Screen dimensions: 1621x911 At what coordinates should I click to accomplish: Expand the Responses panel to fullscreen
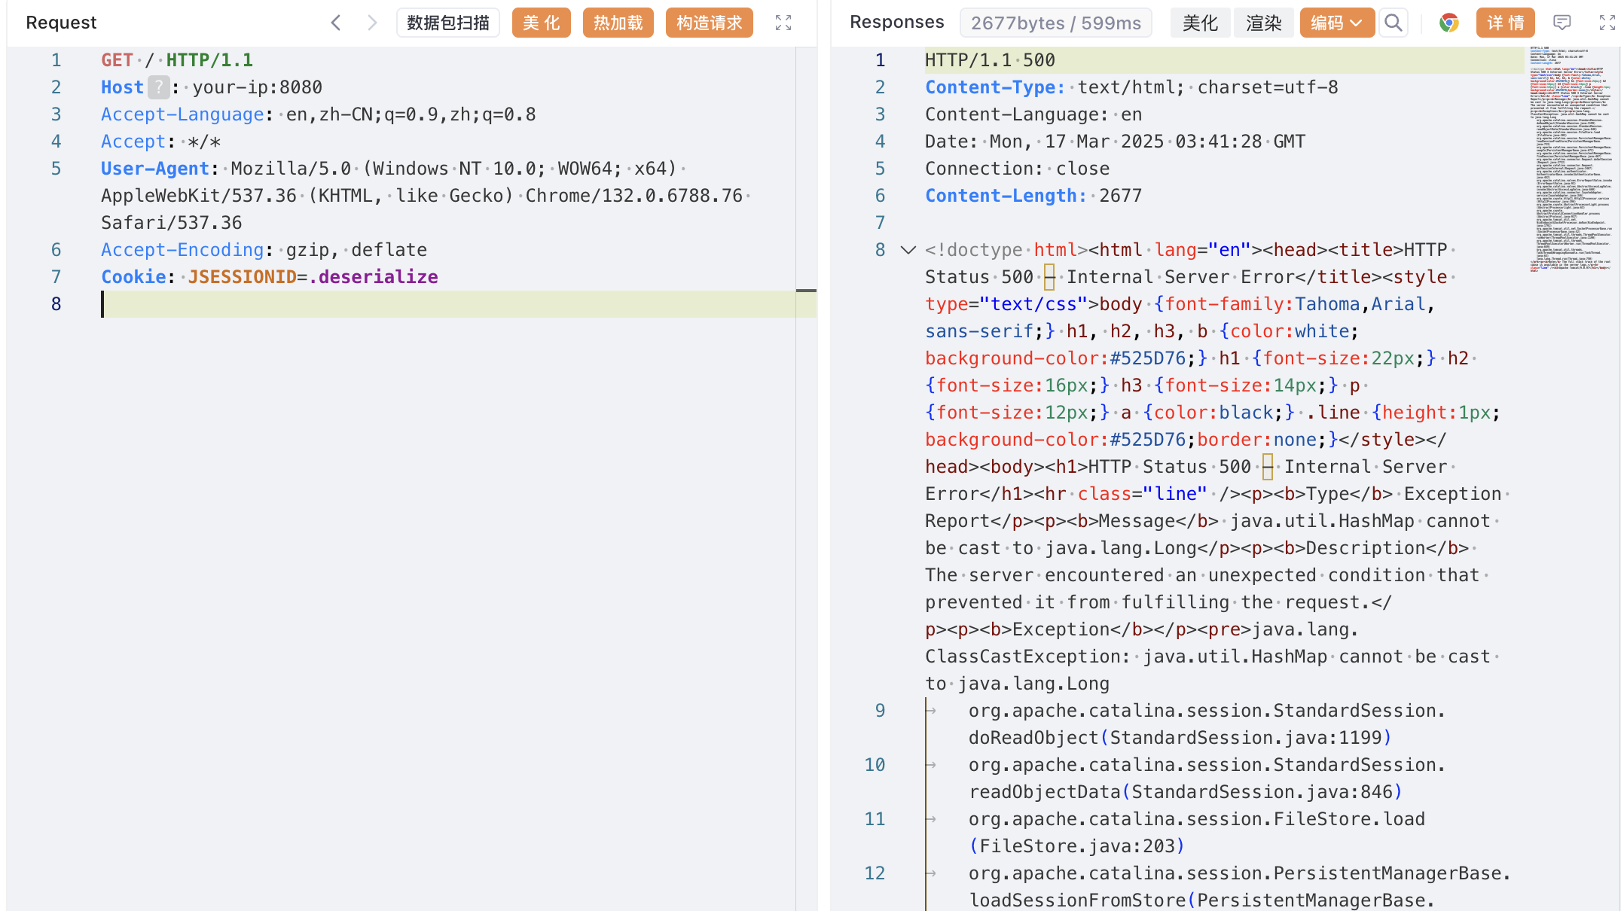click(1607, 23)
